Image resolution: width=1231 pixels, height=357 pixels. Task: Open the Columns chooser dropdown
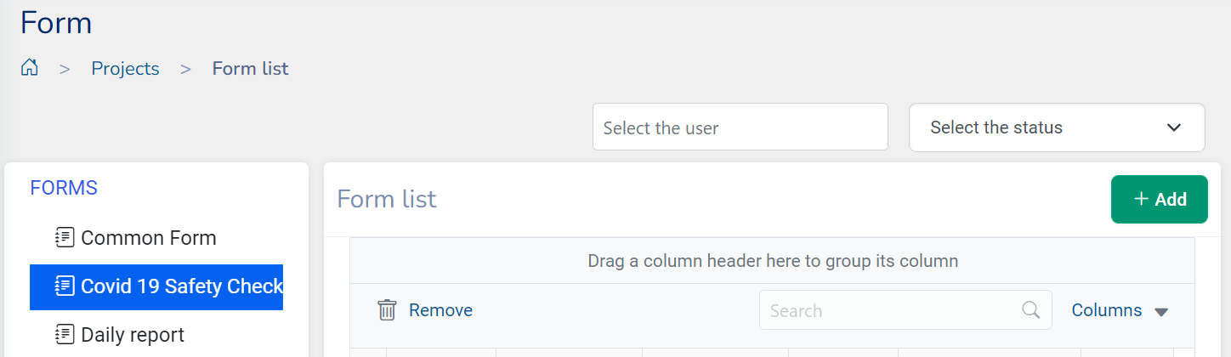[x=1107, y=310]
